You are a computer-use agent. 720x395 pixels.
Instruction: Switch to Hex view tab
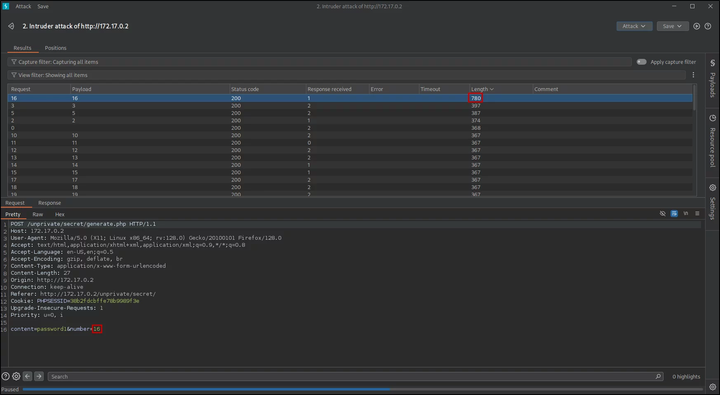click(60, 214)
